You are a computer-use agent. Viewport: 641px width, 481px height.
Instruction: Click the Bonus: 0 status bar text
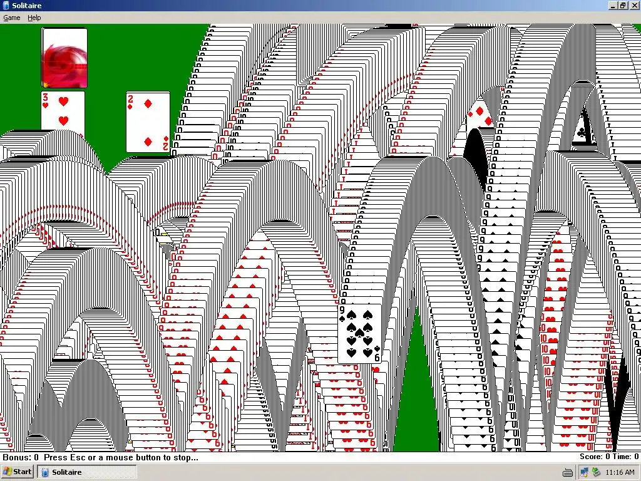(x=21, y=457)
